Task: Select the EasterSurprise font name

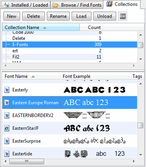Action: 27,141
